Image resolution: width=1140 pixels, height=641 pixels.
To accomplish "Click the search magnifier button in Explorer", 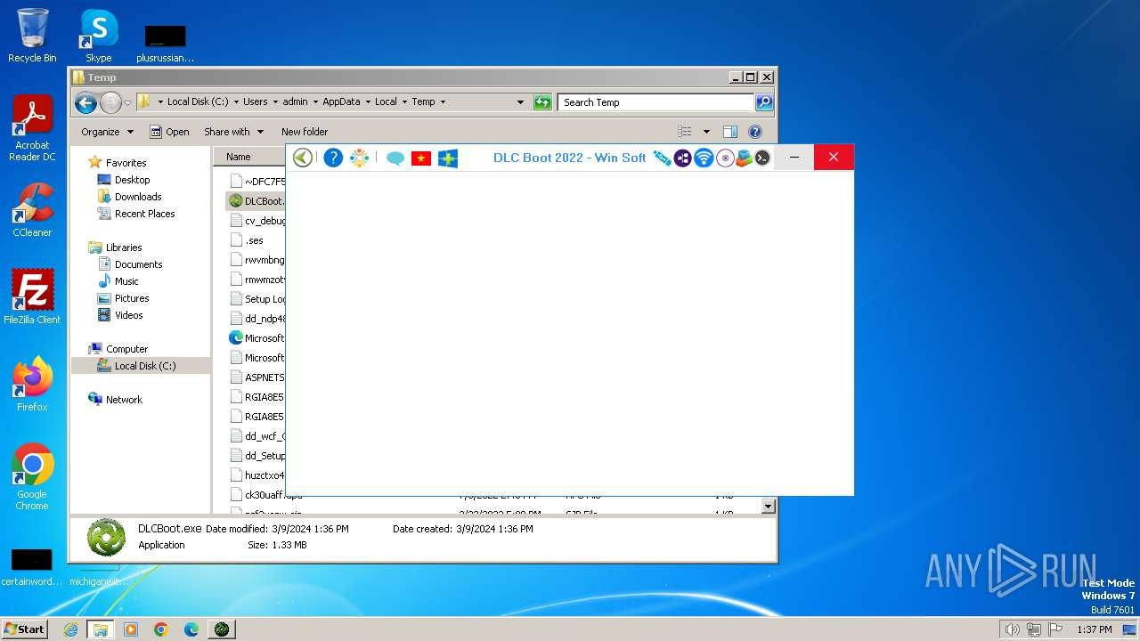I will [x=764, y=102].
